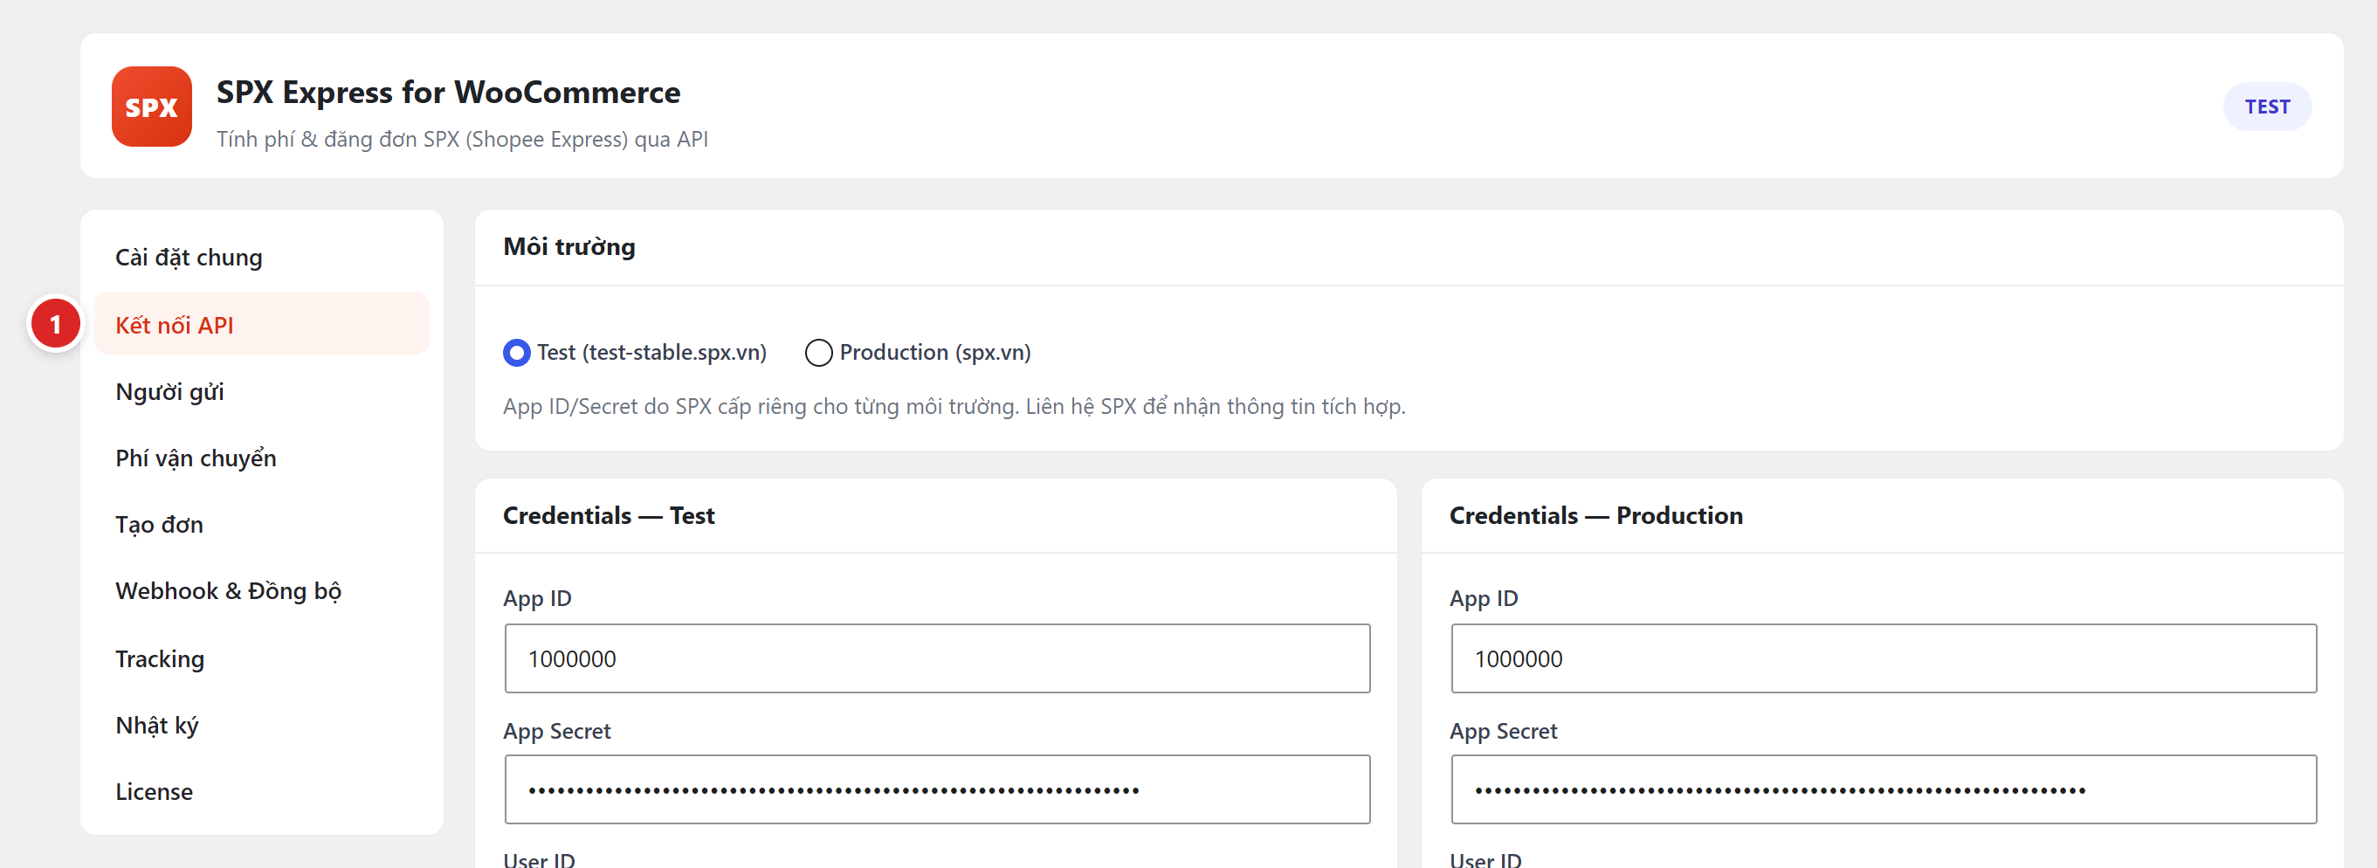This screenshot has height=868, width=2377.
Task: Click the 'Credentials — Test' heading
Action: click(609, 515)
